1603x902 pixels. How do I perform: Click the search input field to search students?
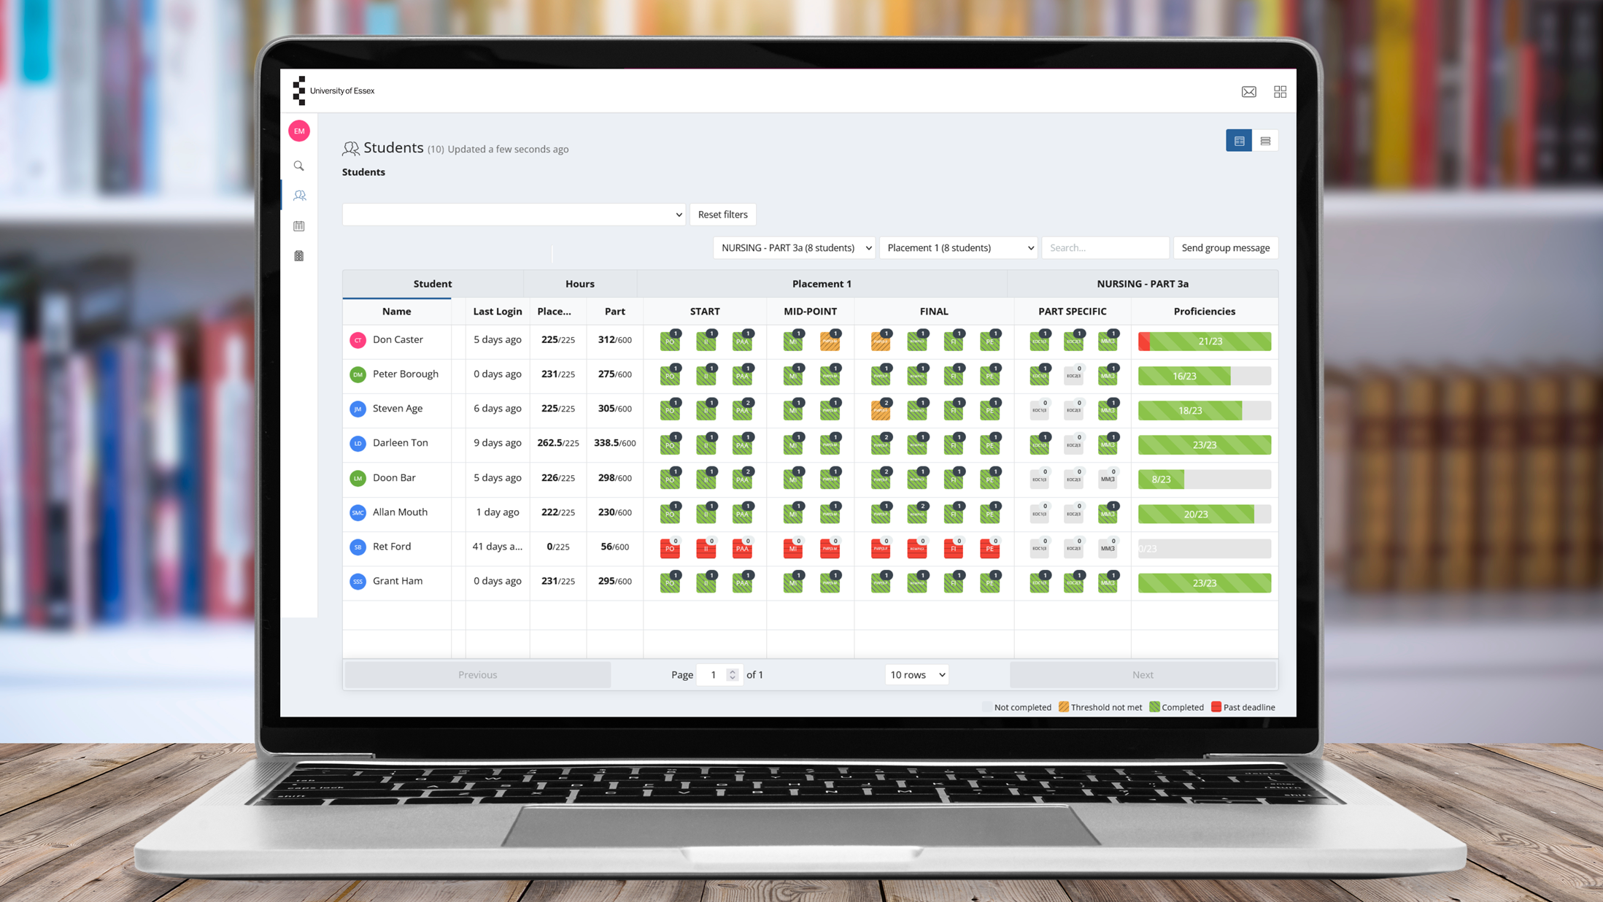(x=1104, y=247)
